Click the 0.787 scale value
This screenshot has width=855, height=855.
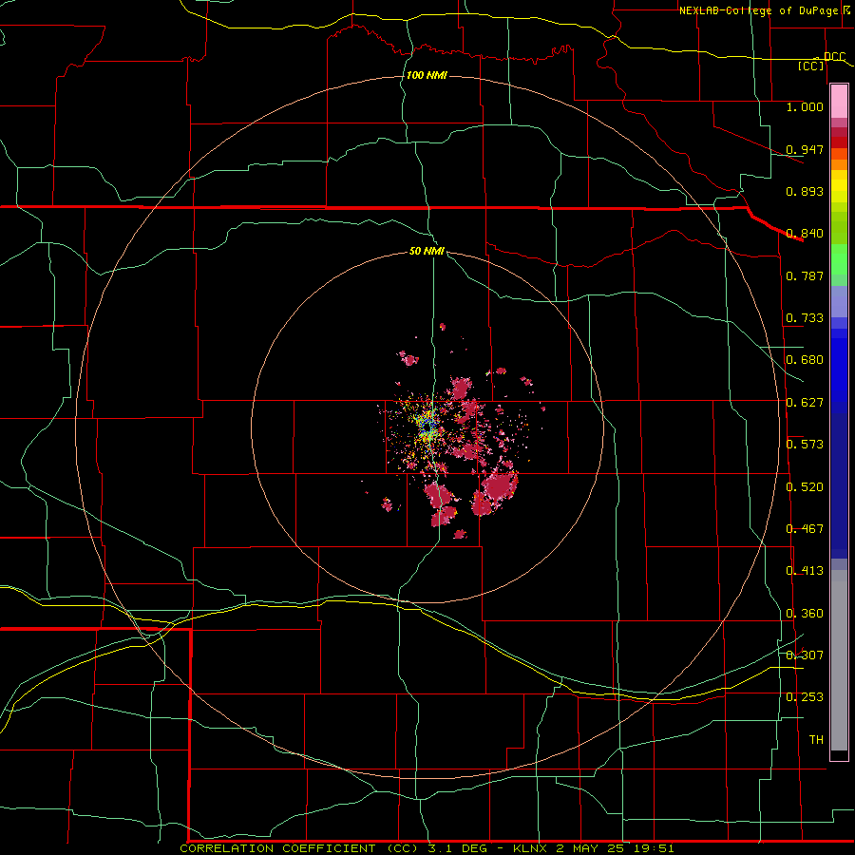805,275
